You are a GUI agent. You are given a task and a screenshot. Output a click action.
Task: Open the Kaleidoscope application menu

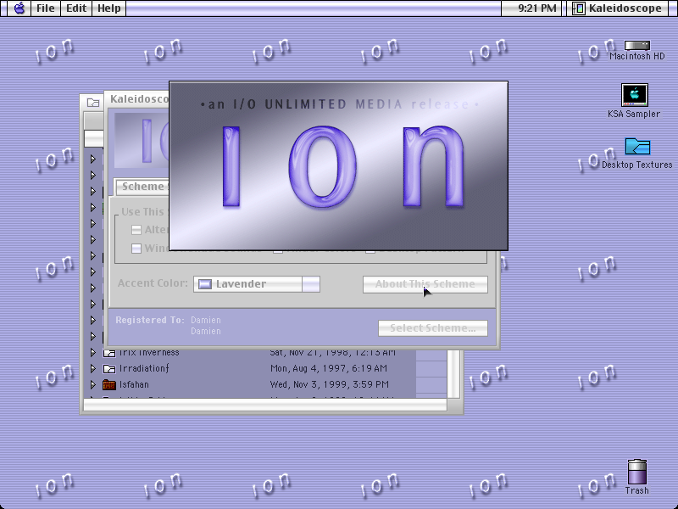point(617,8)
